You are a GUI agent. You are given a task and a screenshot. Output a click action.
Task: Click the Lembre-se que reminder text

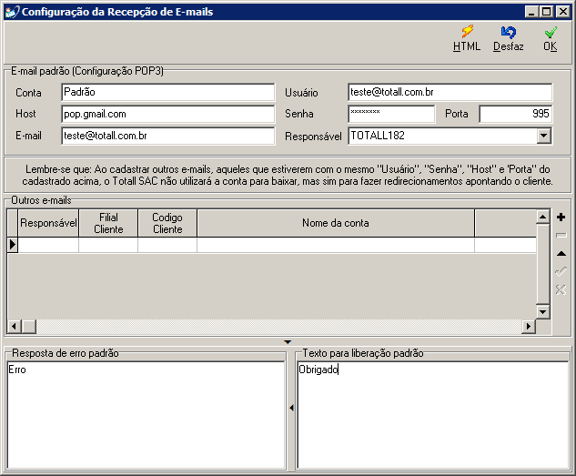[x=288, y=175]
